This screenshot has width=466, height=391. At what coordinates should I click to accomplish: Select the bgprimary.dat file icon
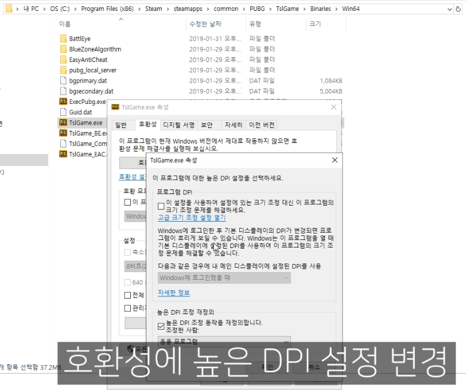(63, 80)
